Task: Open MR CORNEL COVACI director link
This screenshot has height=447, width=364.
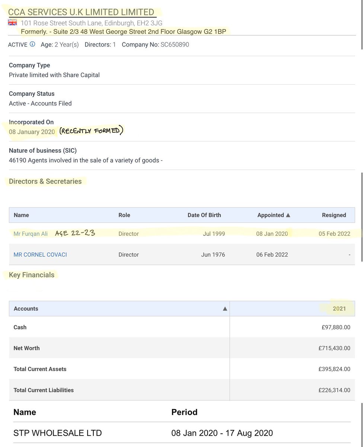Action: click(40, 255)
